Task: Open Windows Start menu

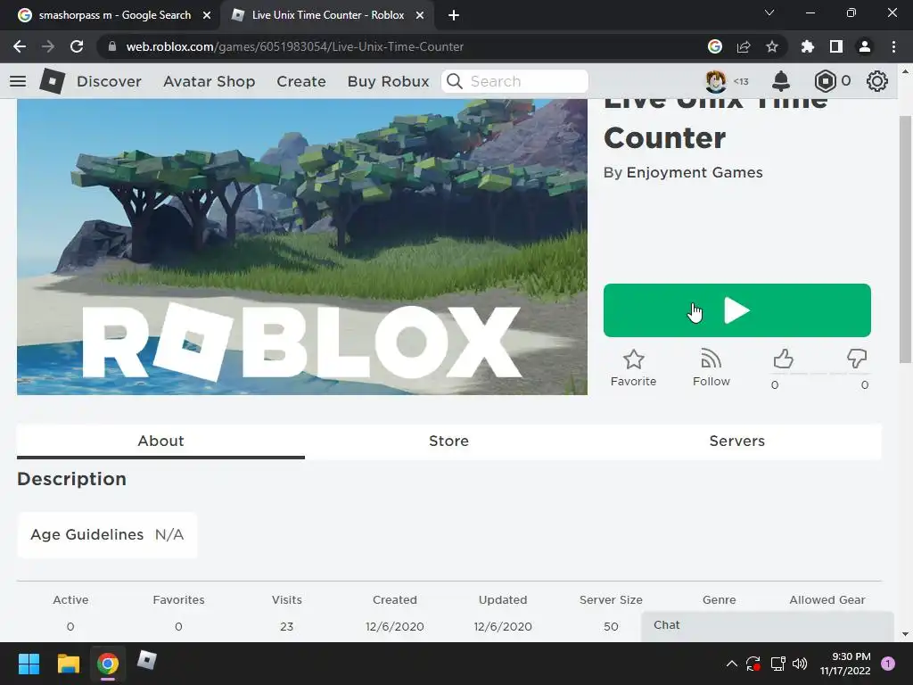Action: [x=29, y=664]
